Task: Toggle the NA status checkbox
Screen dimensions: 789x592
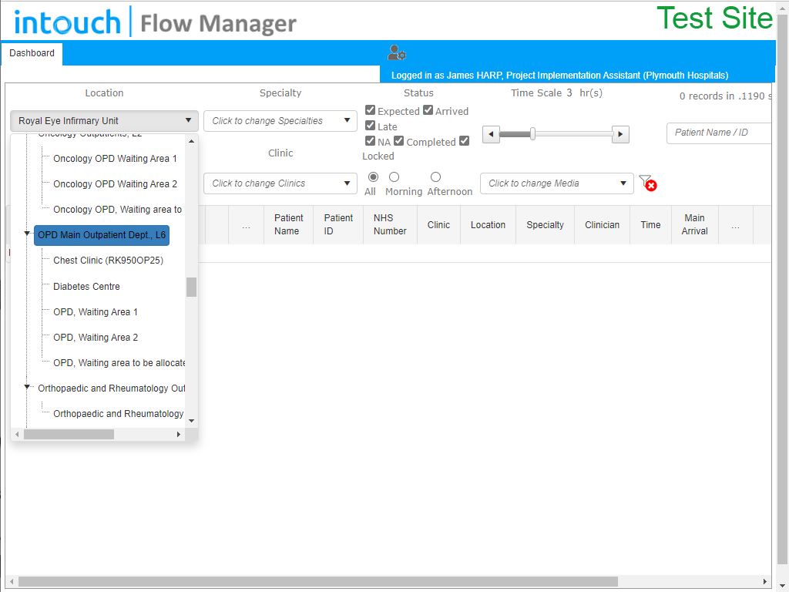Action: click(x=371, y=141)
